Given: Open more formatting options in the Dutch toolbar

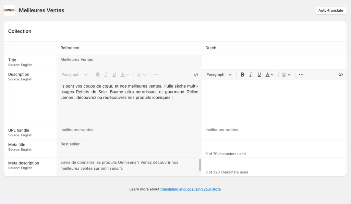Looking at the screenshot, I should coord(301,75).
